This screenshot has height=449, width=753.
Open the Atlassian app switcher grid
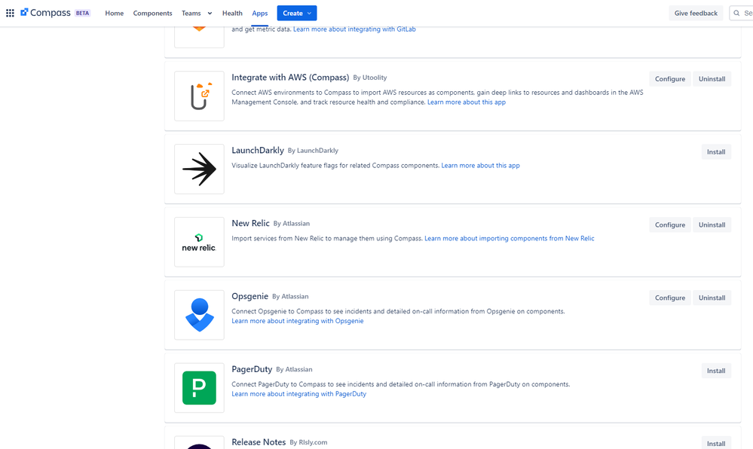[x=10, y=12]
